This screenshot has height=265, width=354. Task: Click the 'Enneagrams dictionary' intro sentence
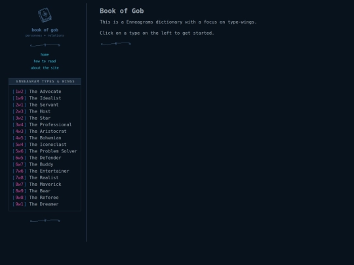click(x=178, y=22)
